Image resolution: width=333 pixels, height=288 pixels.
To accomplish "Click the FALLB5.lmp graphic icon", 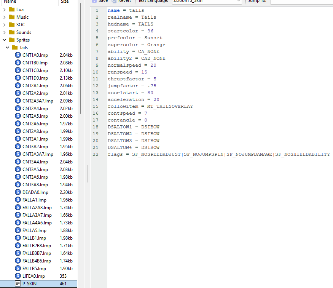I will [x=18, y=268].
